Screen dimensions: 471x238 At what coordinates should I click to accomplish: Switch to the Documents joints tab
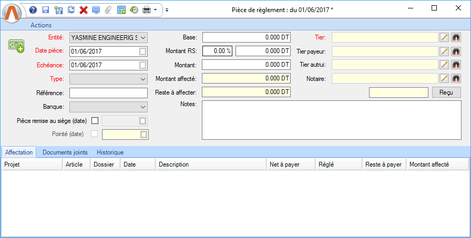tap(65, 152)
